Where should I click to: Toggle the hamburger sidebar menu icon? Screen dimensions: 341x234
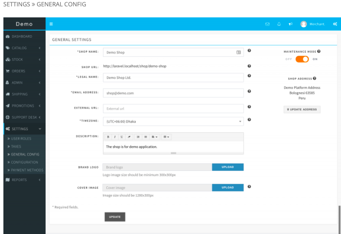click(51, 24)
